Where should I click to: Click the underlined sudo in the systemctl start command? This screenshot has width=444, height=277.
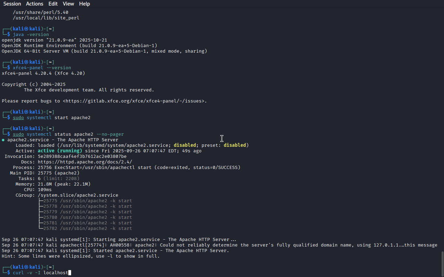(x=18, y=118)
